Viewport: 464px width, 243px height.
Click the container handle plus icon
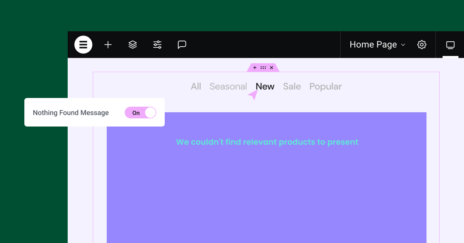pyautogui.click(x=255, y=67)
